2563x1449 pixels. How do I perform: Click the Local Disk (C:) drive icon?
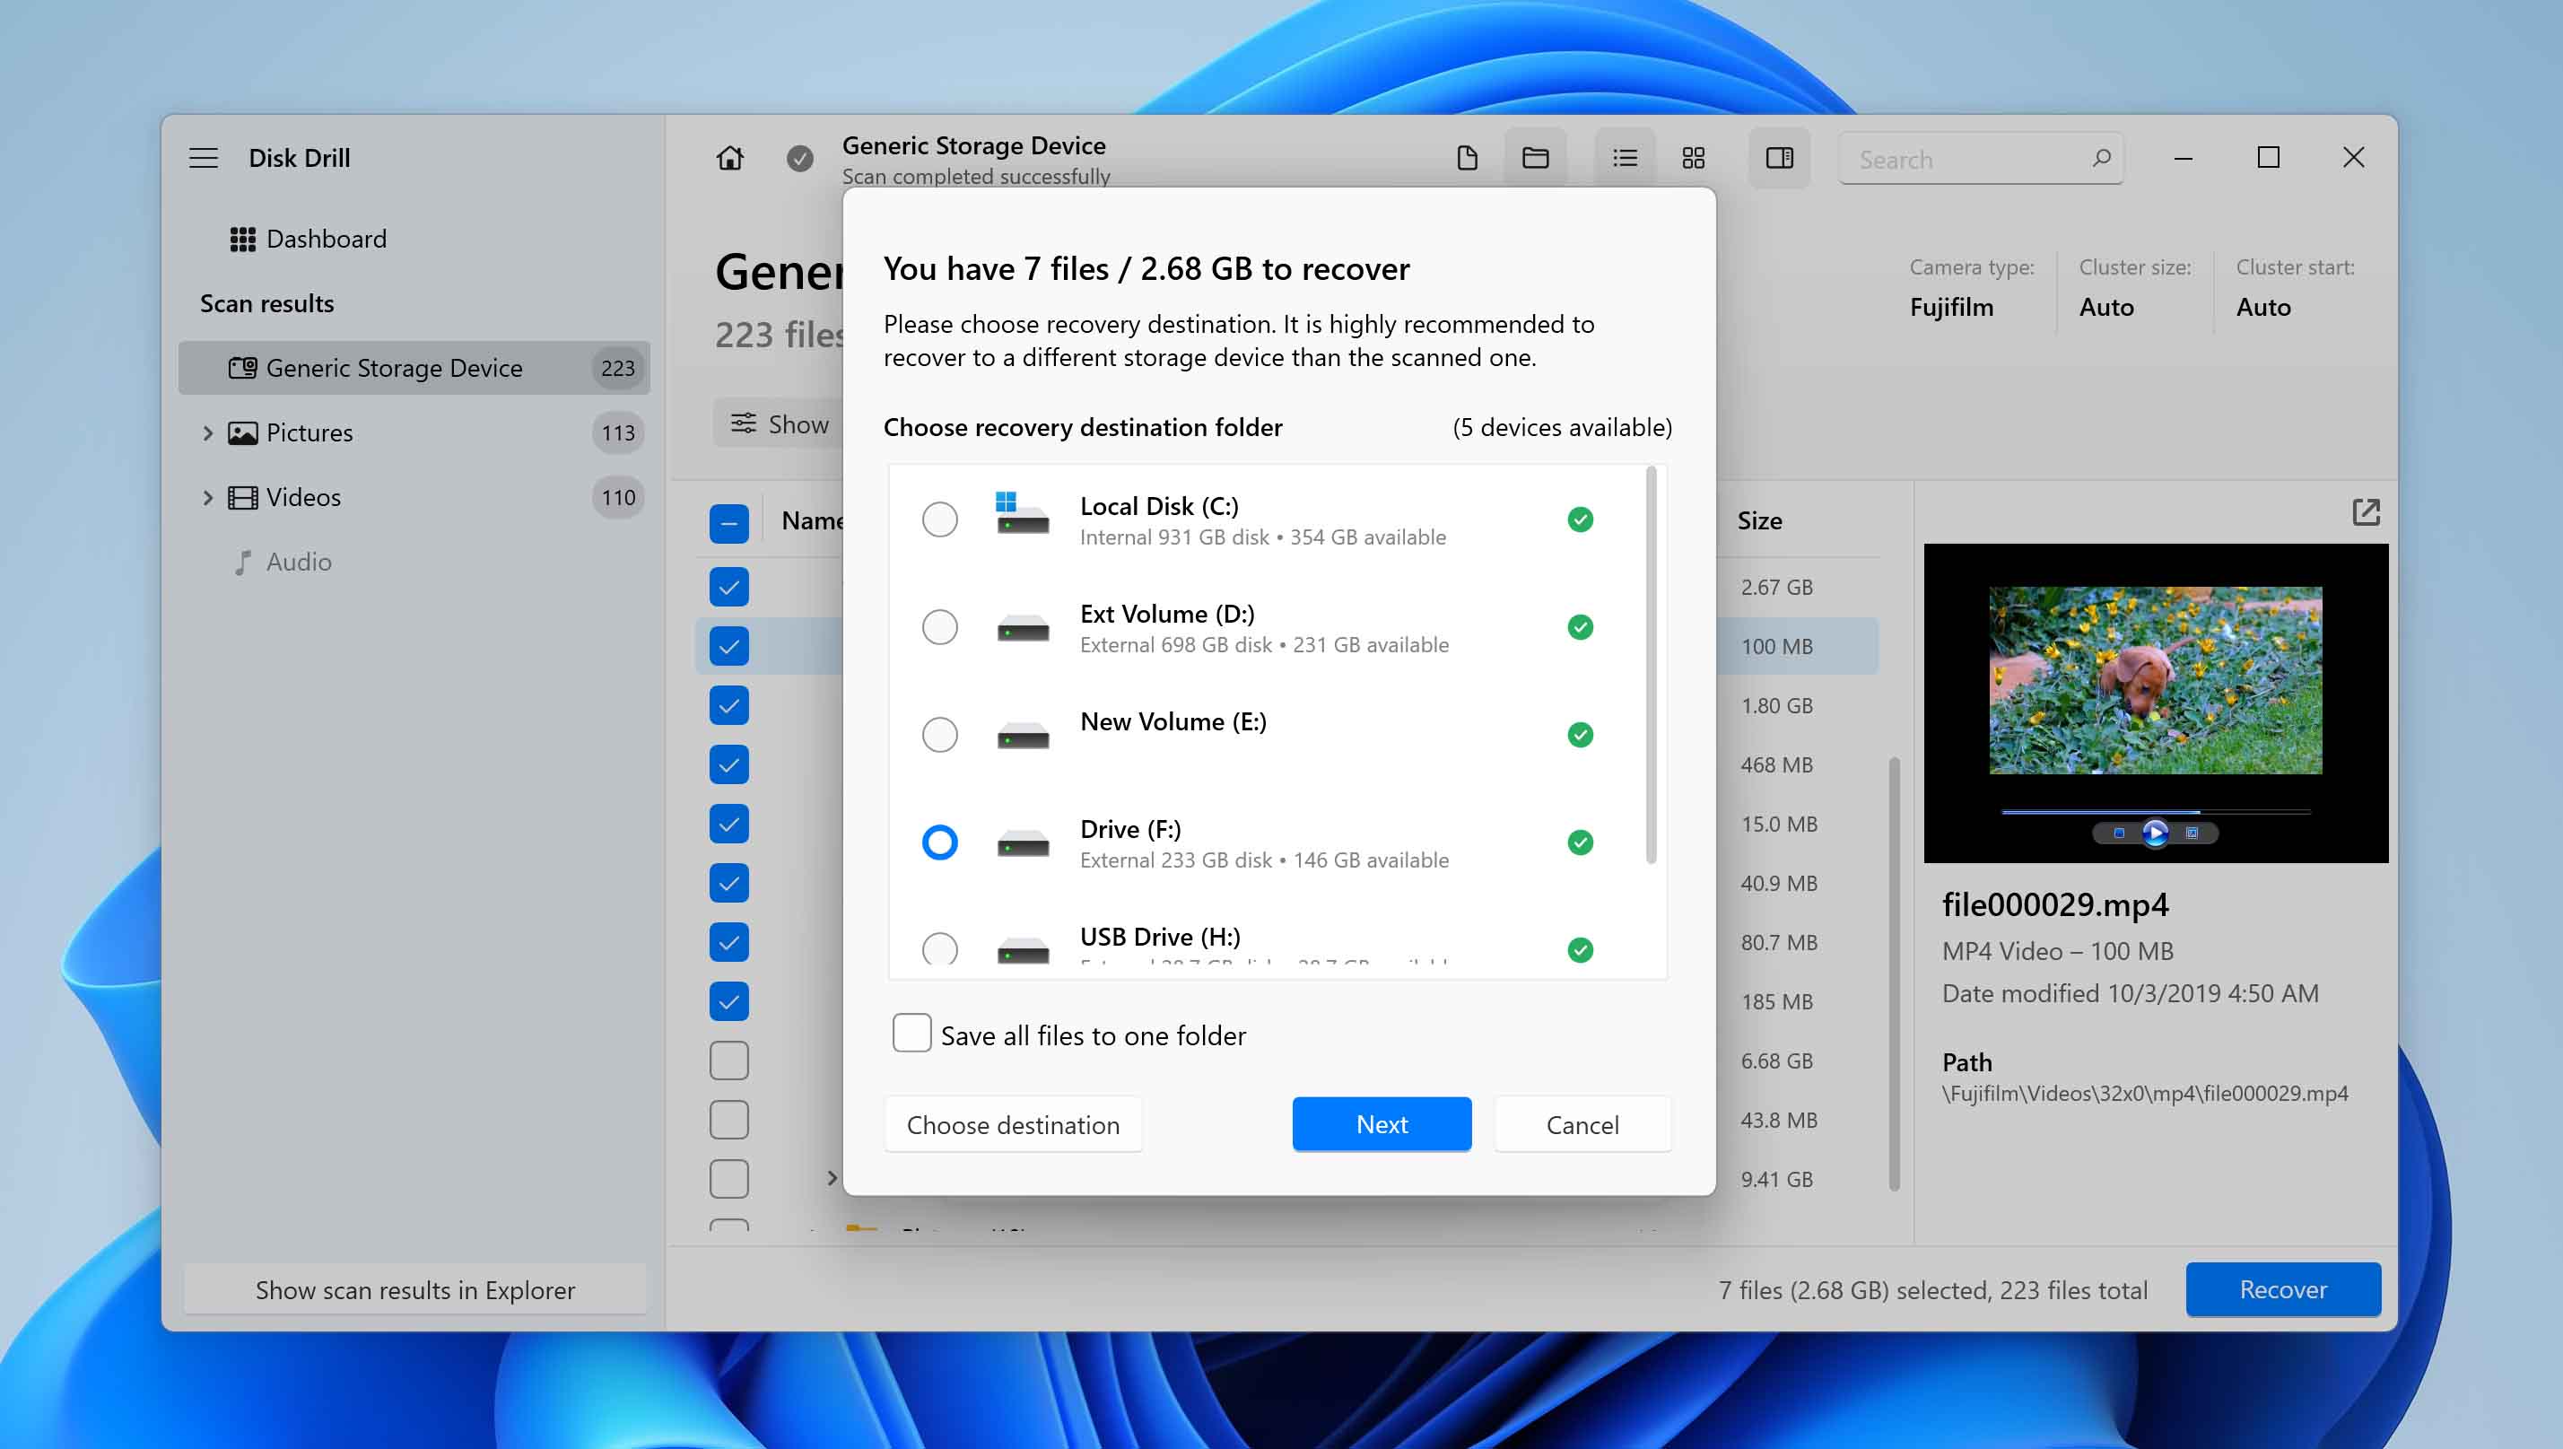click(x=1022, y=513)
